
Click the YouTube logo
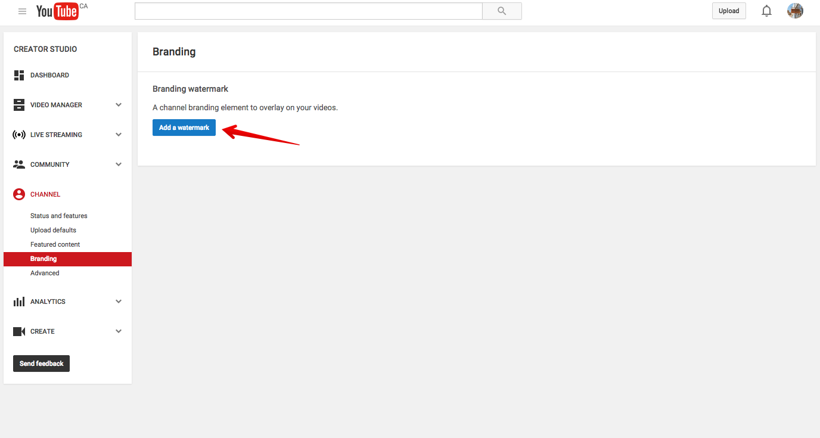[58, 11]
